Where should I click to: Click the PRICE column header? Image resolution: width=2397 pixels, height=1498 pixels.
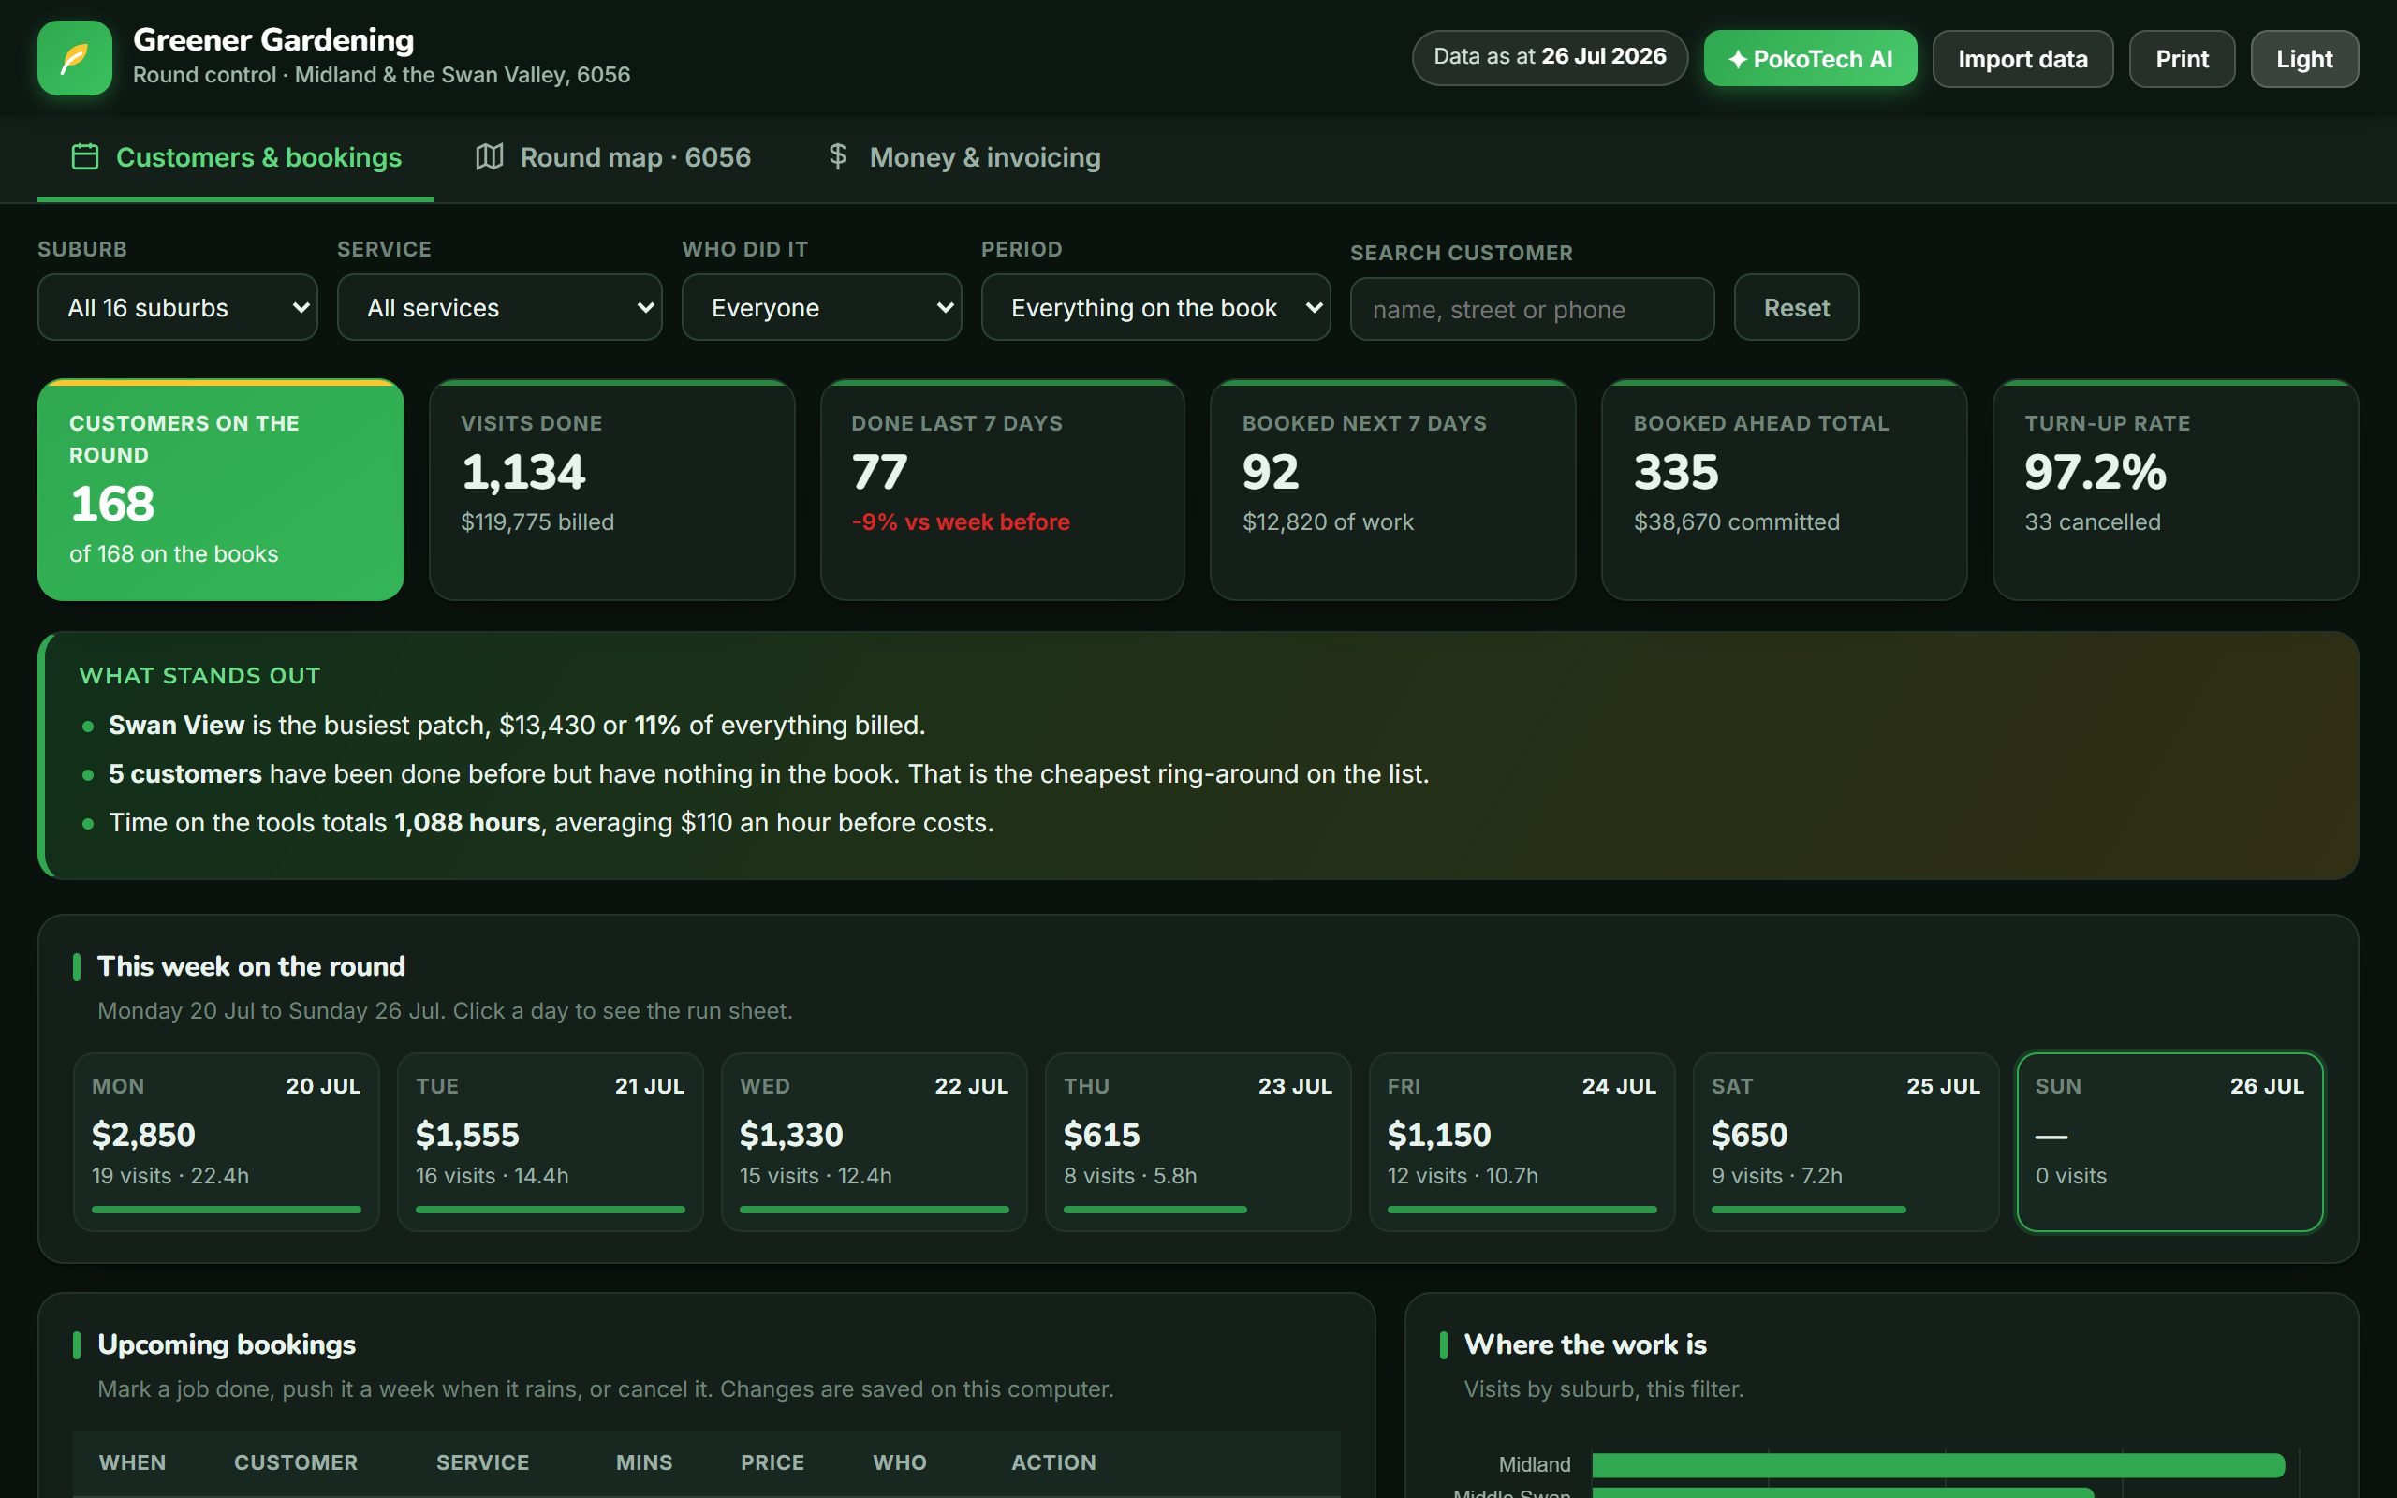772,1462
